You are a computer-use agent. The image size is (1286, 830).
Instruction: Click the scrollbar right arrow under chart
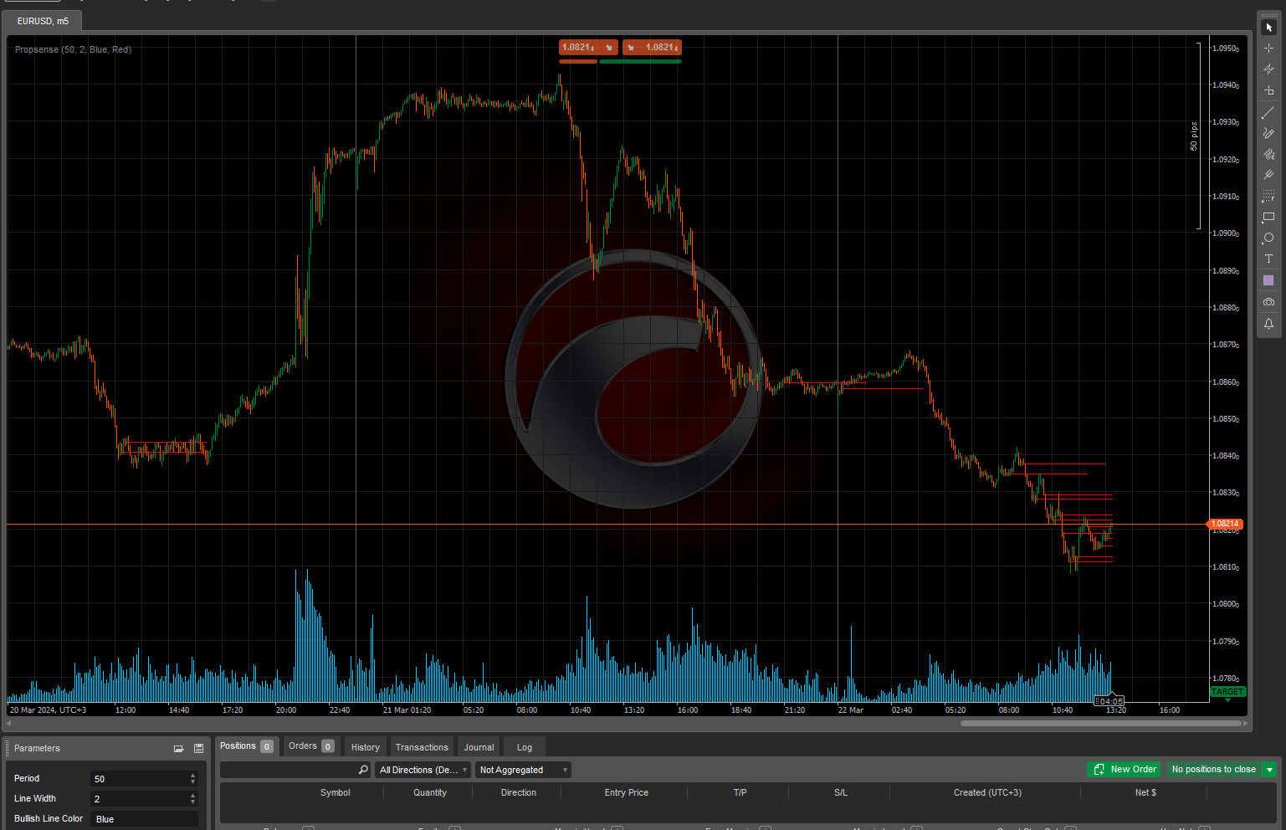(x=1246, y=723)
